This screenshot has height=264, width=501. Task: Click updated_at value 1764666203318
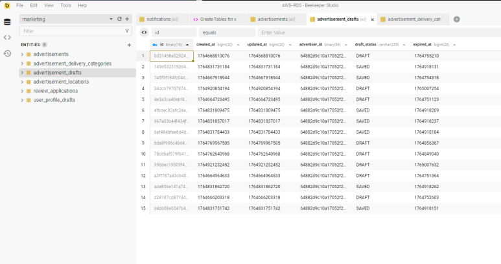[x=264, y=198]
